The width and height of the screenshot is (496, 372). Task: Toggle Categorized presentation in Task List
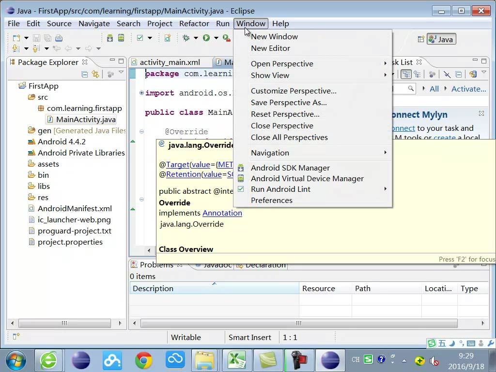pyautogui.click(x=406, y=74)
